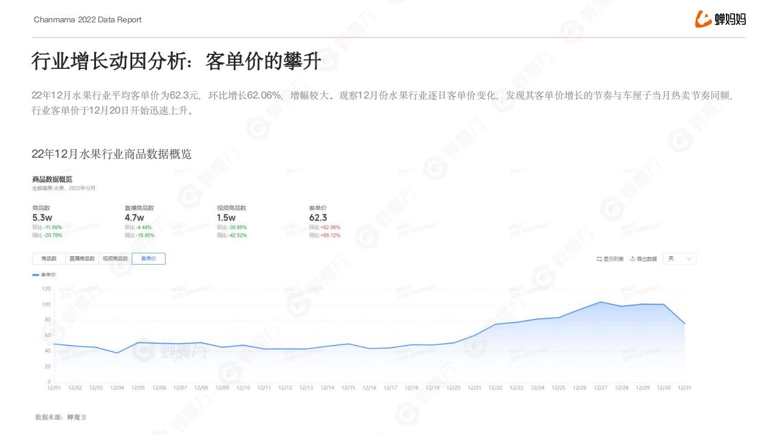Click the 12/20 date label on x-axis
The height and width of the screenshot is (435, 773).
click(453, 388)
